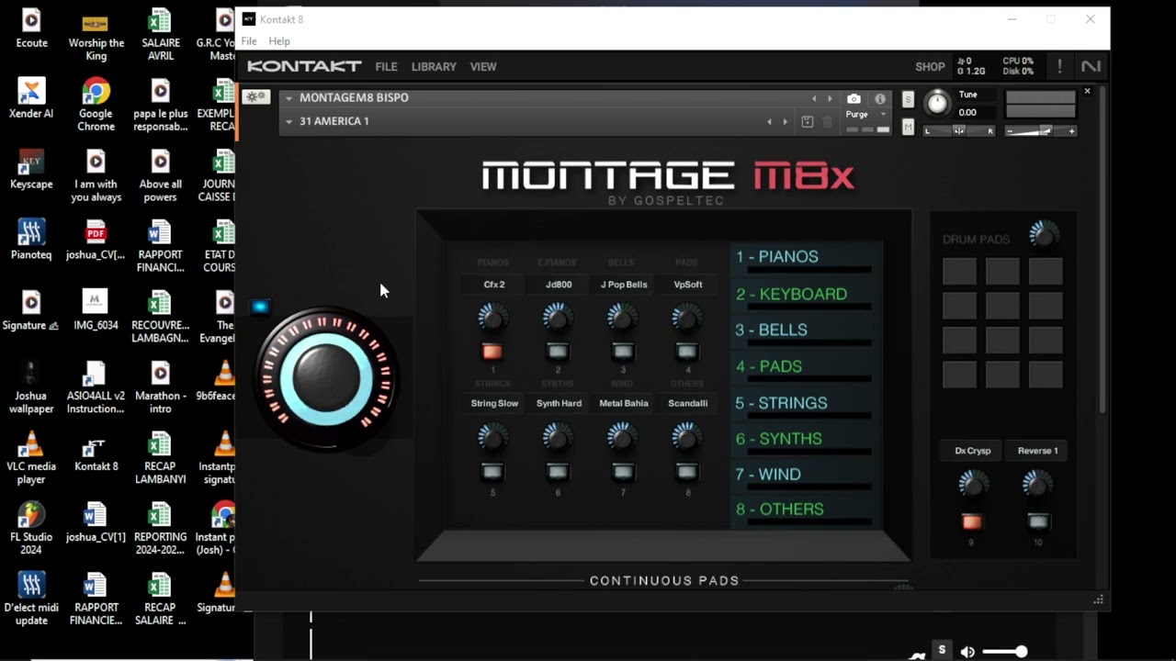1176x661 pixels.
Task: Open String Slow sound selector
Action: 494,403
